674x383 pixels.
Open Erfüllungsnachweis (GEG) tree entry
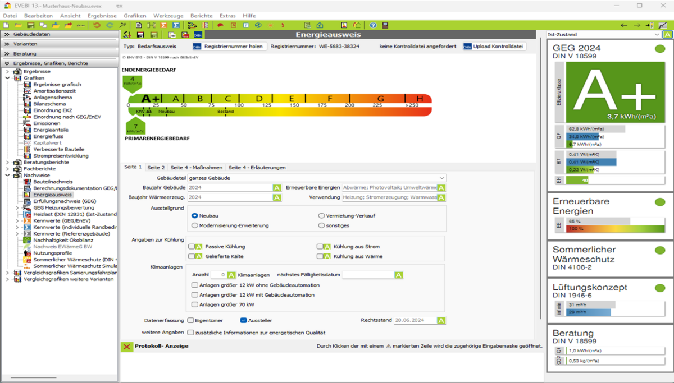[x=65, y=201]
